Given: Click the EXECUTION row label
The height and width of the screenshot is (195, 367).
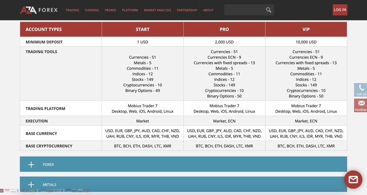Looking at the screenshot, I should 37,121.
